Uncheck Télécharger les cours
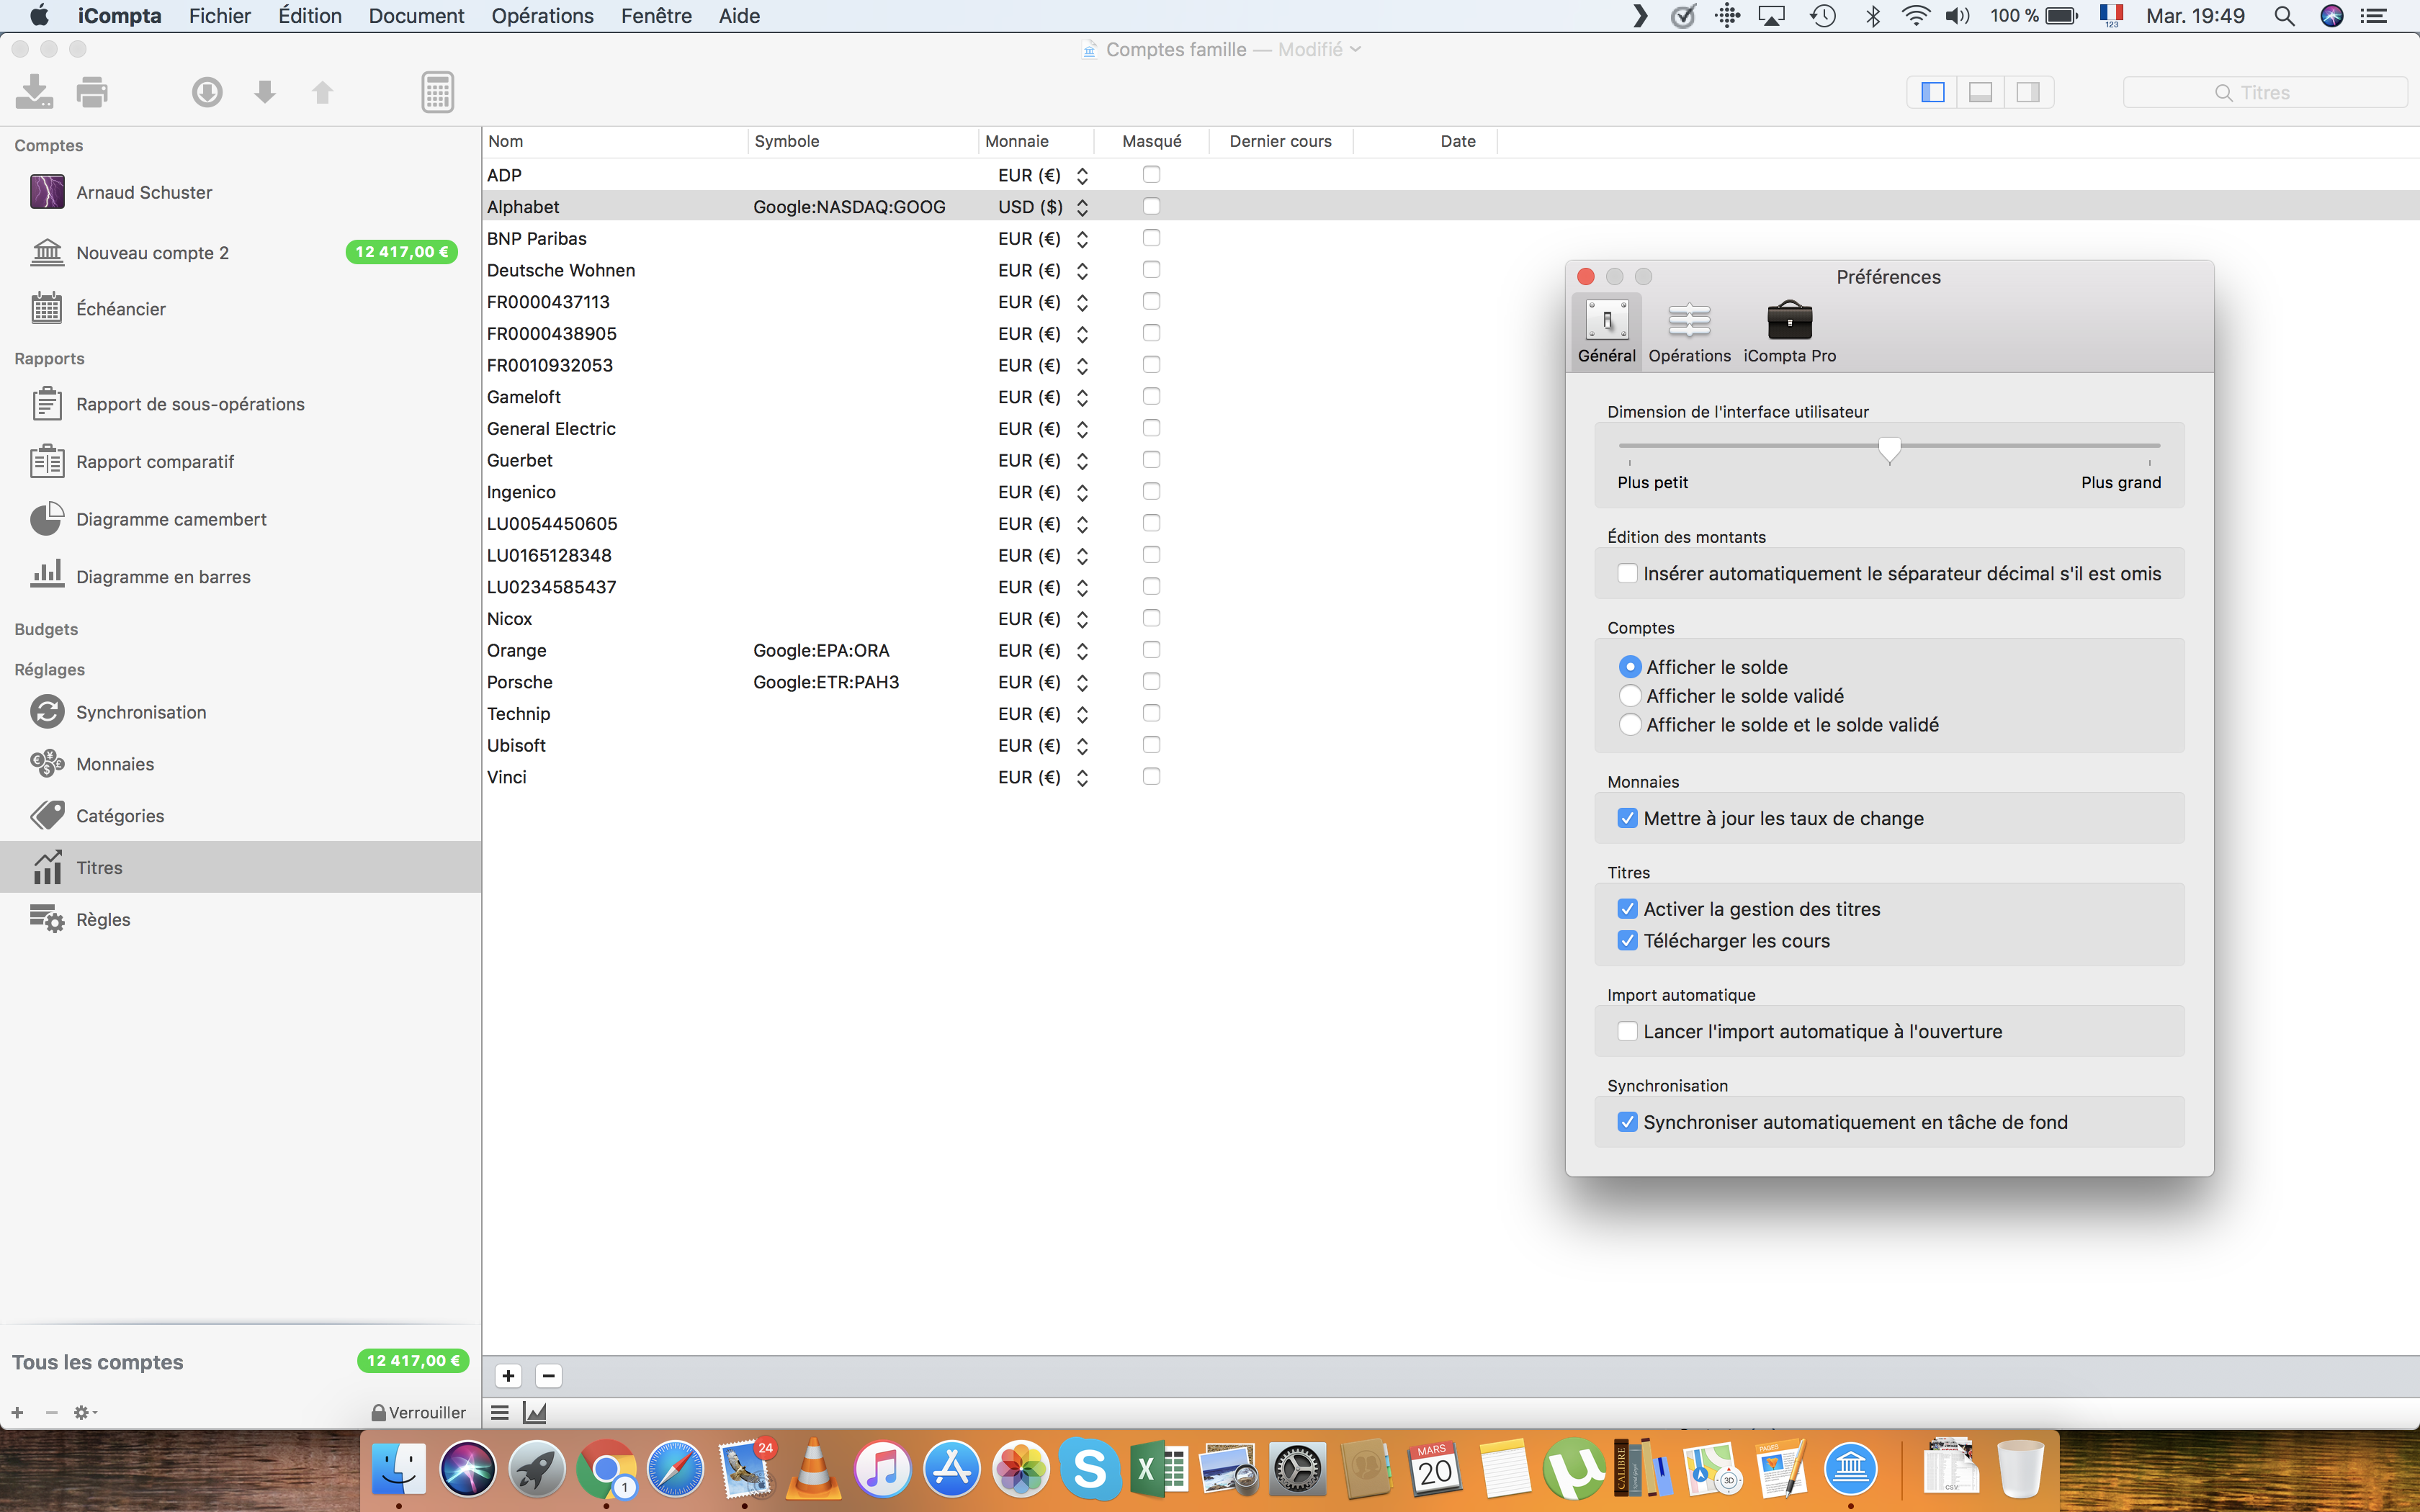 click(1627, 941)
